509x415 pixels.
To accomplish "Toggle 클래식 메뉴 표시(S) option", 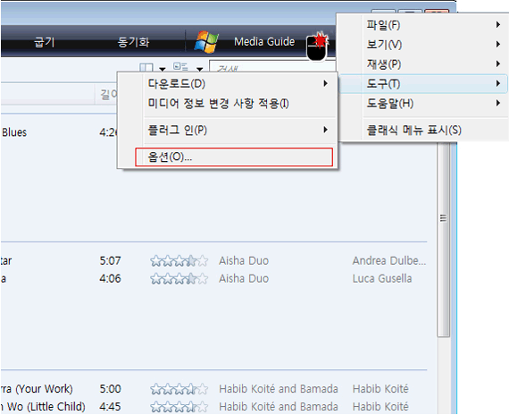I will pos(413,130).
